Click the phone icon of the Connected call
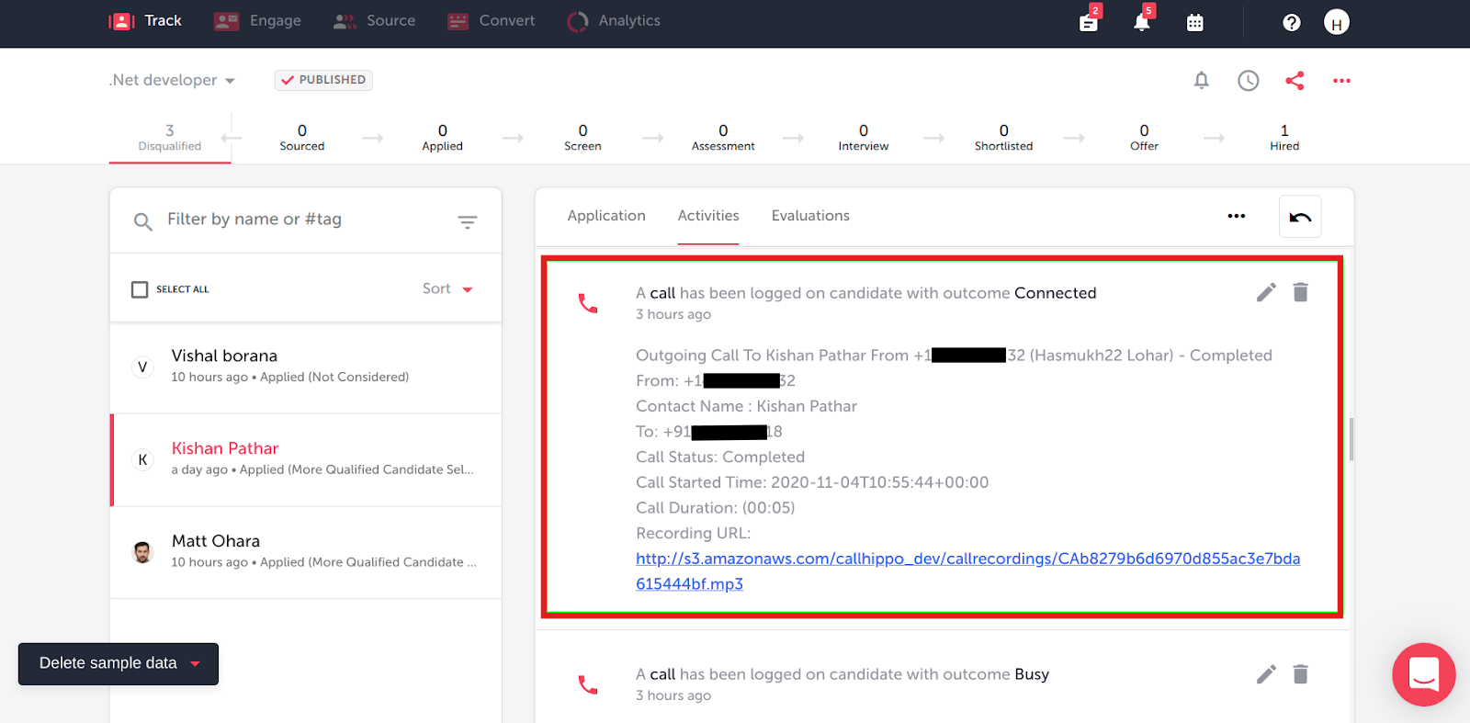The image size is (1470, 723). (x=588, y=303)
